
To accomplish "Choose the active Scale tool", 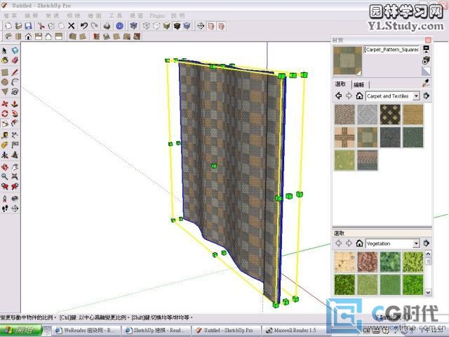I will coord(5,124).
